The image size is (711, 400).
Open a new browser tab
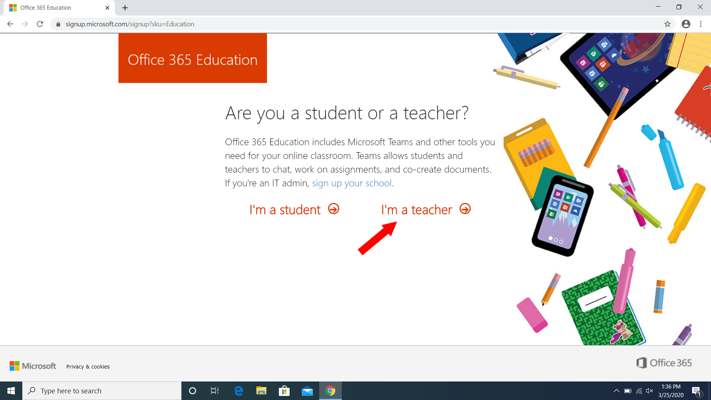[x=125, y=8]
